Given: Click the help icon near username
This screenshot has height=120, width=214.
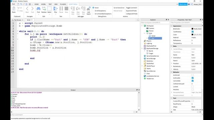Looking at the screenshot, I should [x=189, y=4].
